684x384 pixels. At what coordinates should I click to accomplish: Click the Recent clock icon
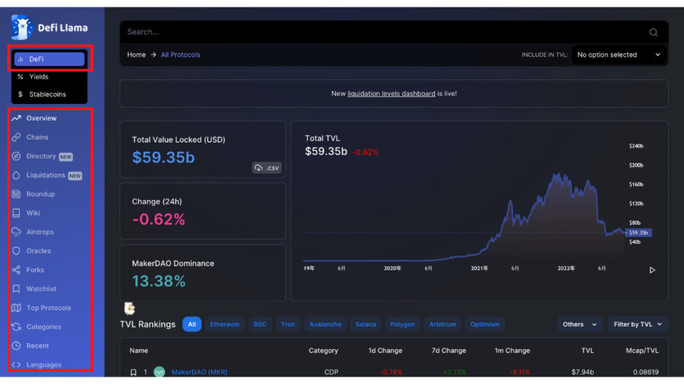point(16,346)
